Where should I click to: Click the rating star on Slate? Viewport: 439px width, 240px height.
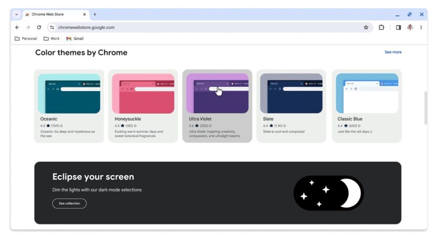pyautogui.click(x=271, y=126)
